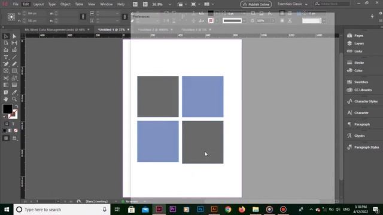Open the preflight menu arrow

(x=145, y=201)
